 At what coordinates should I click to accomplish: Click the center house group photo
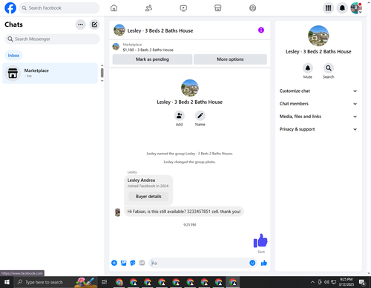click(190, 88)
